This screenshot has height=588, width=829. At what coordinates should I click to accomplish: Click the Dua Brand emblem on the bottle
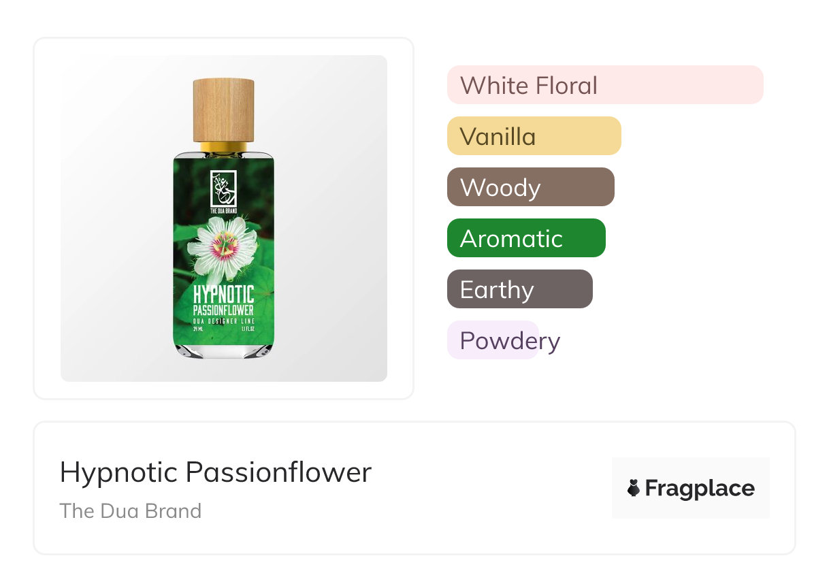(x=223, y=186)
